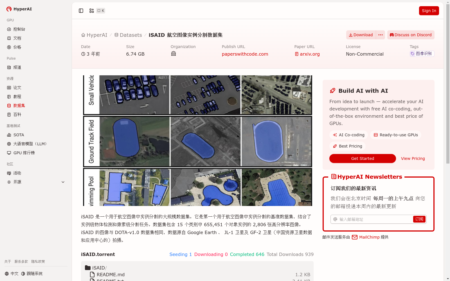Viewport: 450px width, 281px height.
Task: Click the SOTA chart icon
Action: coord(9,135)
